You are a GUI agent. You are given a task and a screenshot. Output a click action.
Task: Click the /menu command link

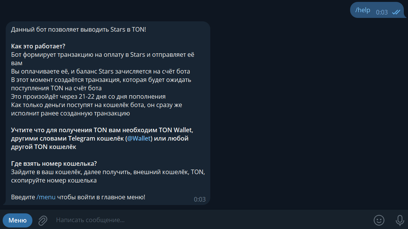tap(46, 197)
